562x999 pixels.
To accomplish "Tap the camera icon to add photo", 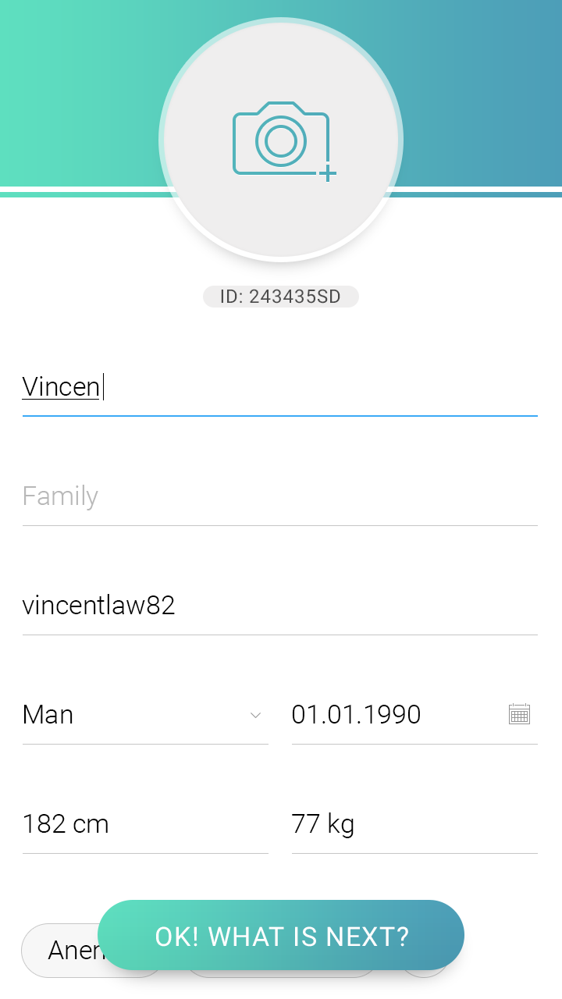I will (x=280, y=139).
